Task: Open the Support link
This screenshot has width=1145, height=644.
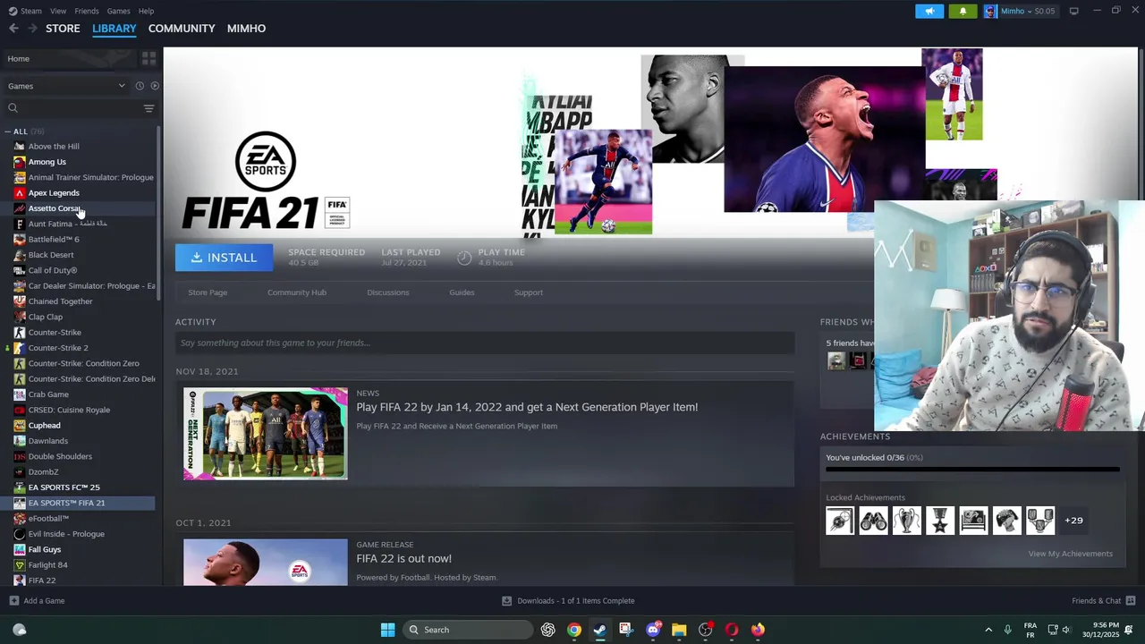Action: coord(529,292)
